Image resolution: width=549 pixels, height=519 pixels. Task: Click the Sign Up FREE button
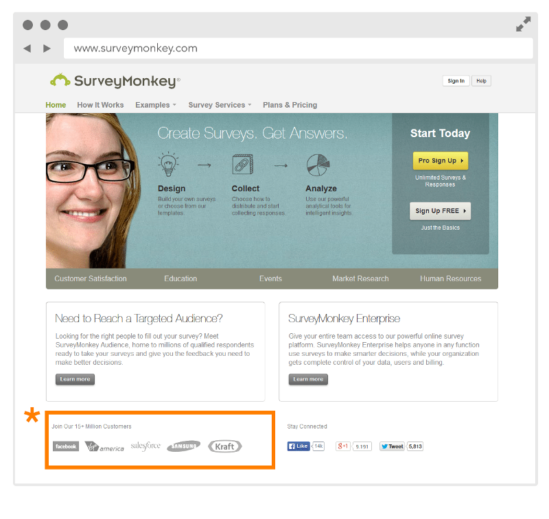pos(440,211)
